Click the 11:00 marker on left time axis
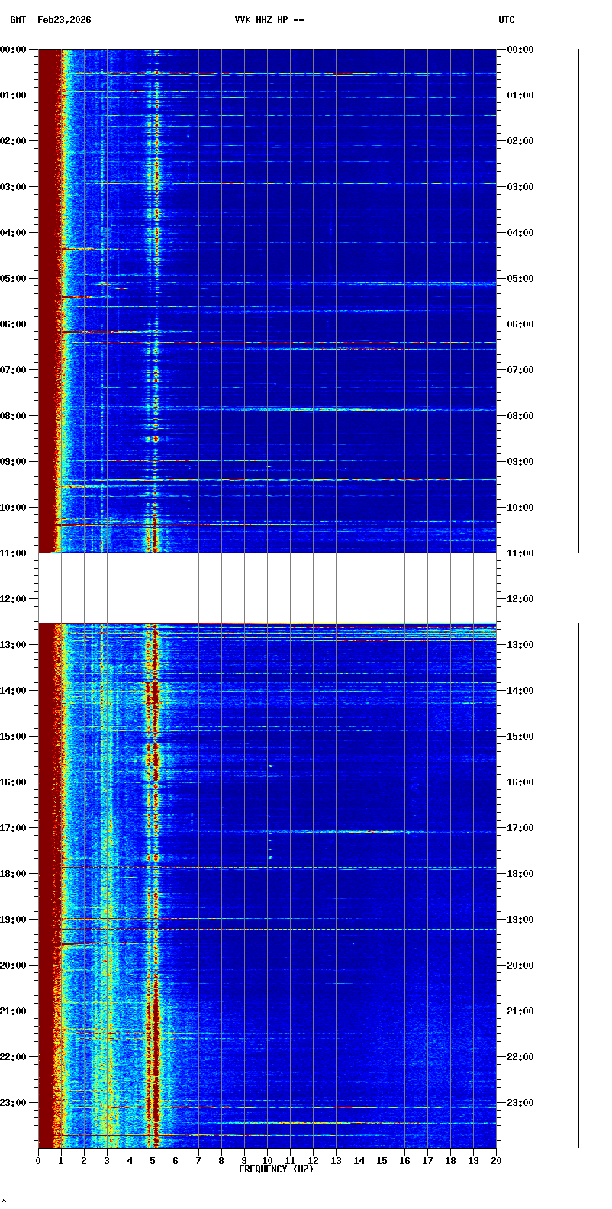The height and width of the screenshot is (1209, 612). click(x=13, y=553)
